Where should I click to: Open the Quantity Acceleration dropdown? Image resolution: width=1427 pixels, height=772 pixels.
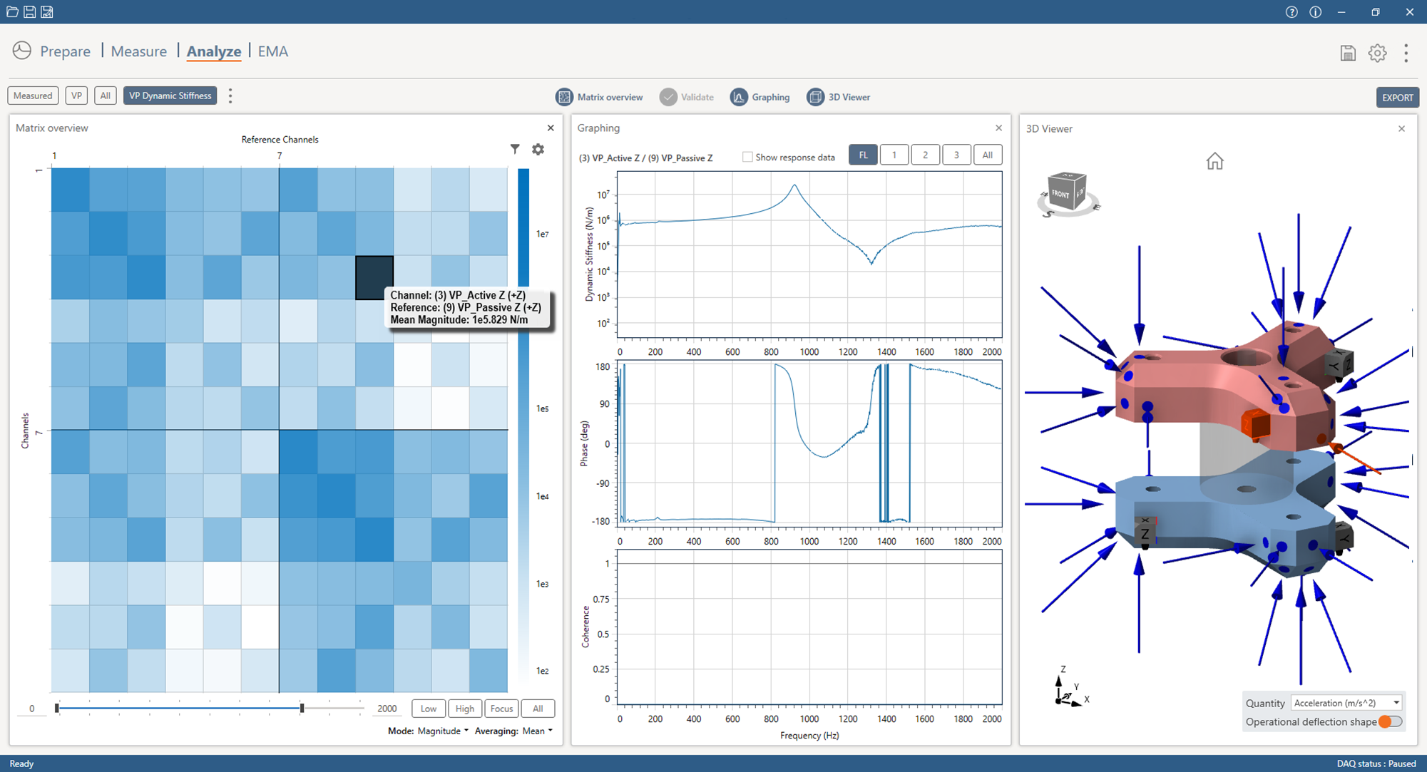pyautogui.click(x=1346, y=703)
